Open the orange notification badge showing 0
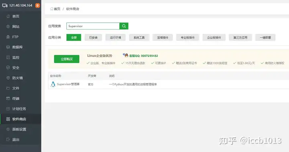 click(x=37, y=6)
